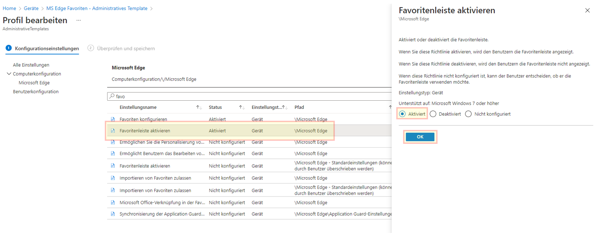This screenshot has width=599, height=235.
Task: Switch to Überprüfen und speichern step
Action: click(x=126, y=48)
